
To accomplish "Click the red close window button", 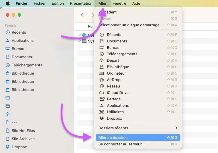I will tap(8, 15).
